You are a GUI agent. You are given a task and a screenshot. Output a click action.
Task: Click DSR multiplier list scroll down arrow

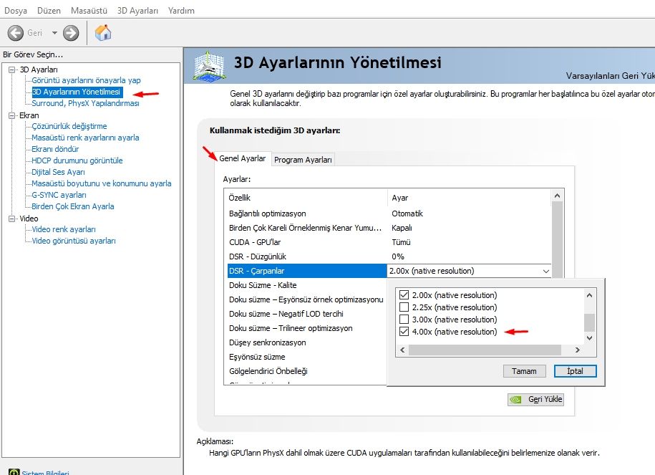pyautogui.click(x=589, y=338)
